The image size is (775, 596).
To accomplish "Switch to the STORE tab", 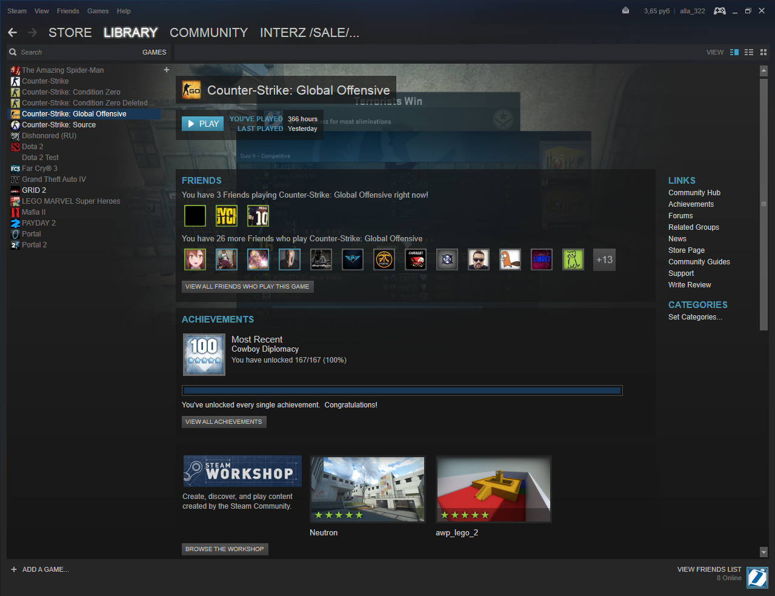I will tap(70, 33).
